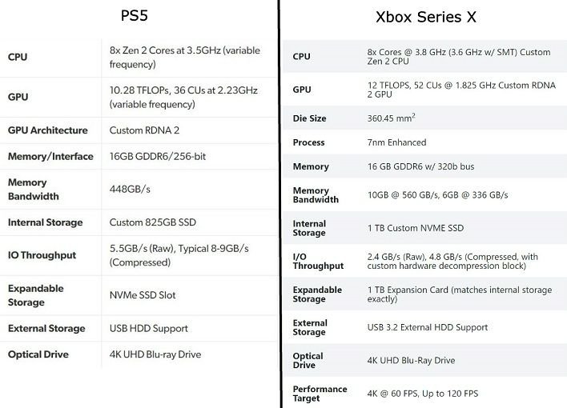567x408 pixels.
Task: Select the 'USB HDD Support' value
Action: click(x=148, y=328)
